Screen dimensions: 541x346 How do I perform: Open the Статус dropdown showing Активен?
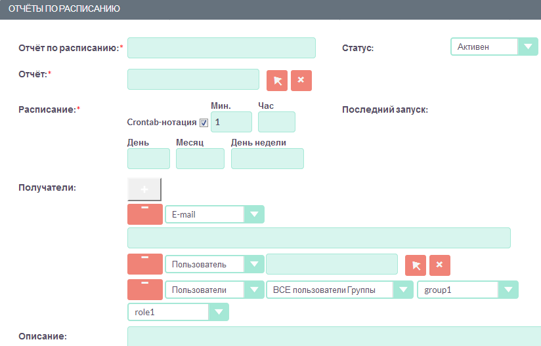(x=494, y=47)
